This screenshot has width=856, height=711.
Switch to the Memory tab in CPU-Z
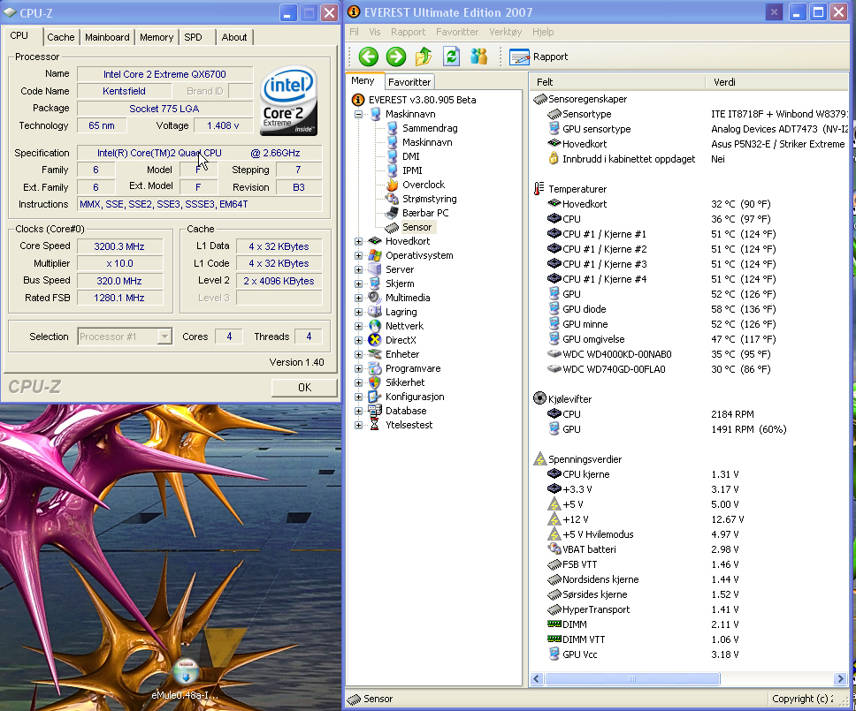(x=157, y=37)
